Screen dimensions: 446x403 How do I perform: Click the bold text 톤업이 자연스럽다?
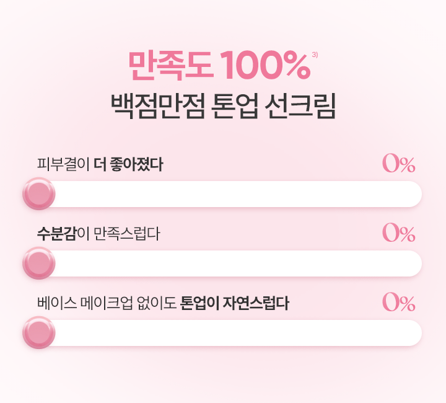click(x=235, y=303)
